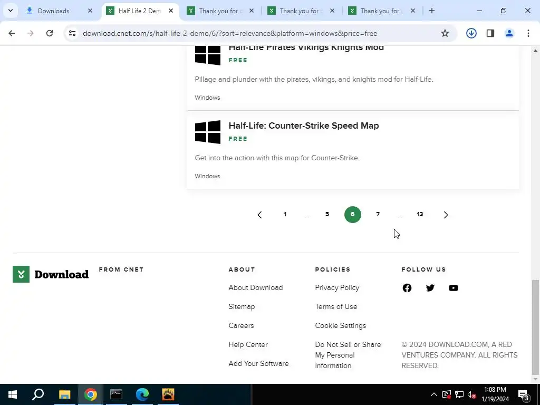Click the address bar URL

click(x=230, y=33)
